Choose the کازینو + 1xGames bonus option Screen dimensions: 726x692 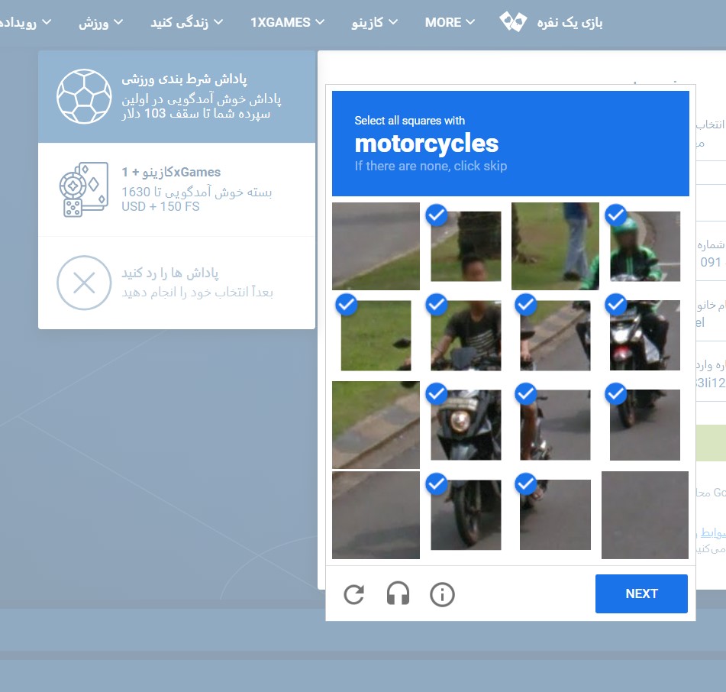[x=177, y=189]
